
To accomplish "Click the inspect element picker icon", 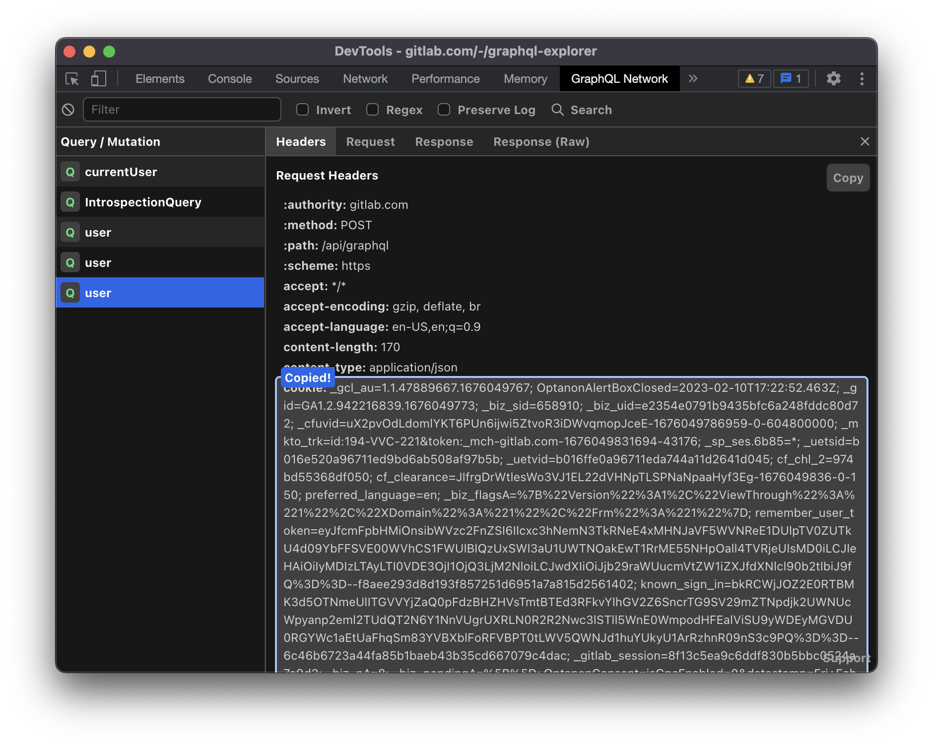I will click(x=72, y=79).
